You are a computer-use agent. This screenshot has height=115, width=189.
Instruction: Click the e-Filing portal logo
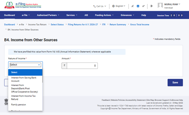tap(23, 5)
